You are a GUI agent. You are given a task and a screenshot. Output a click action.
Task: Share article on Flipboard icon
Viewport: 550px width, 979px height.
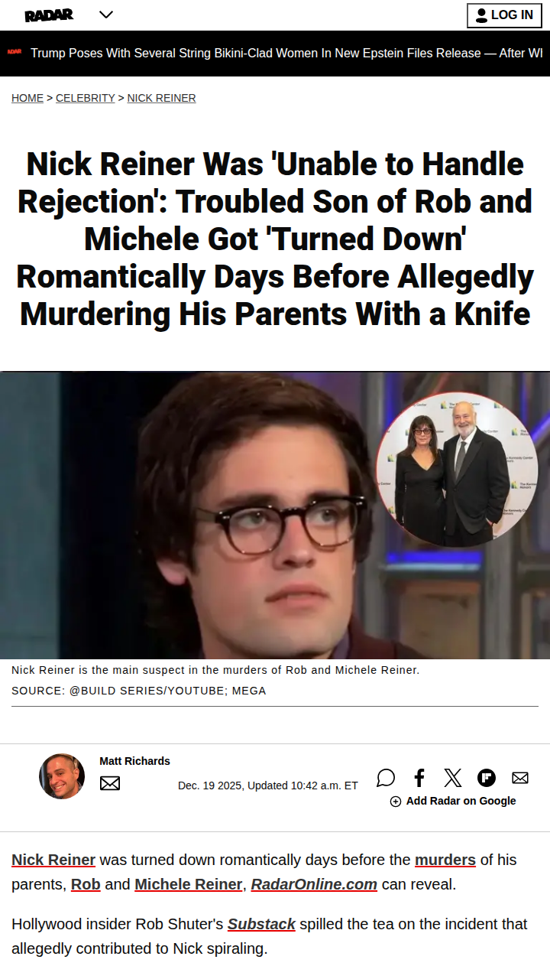click(x=487, y=778)
